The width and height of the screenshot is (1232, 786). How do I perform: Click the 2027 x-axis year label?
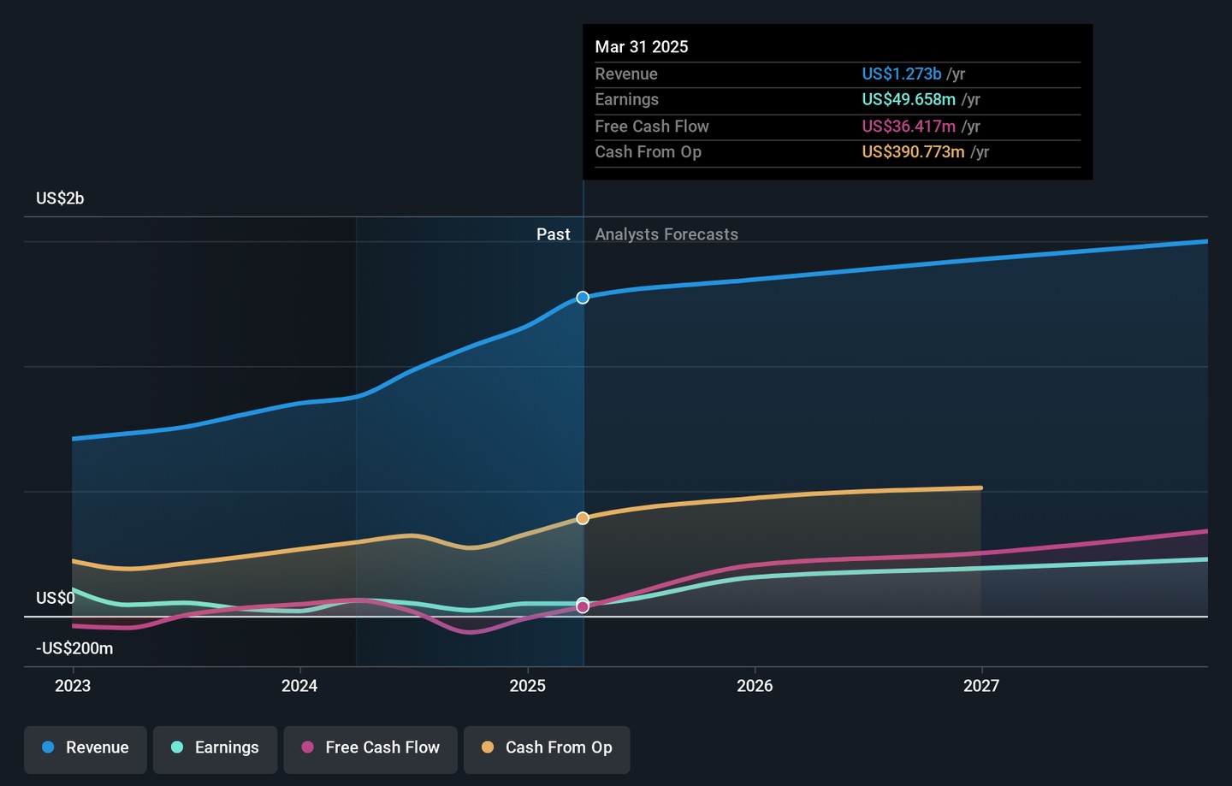click(981, 686)
